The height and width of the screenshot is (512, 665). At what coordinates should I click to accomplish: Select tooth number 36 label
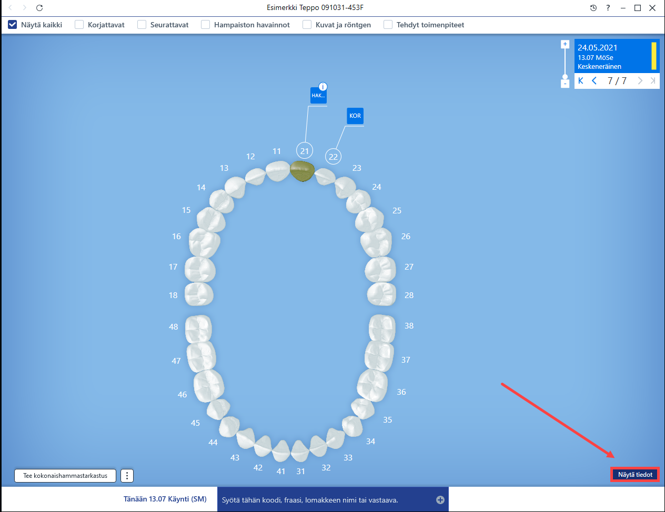pyautogui.click(x=401, y=392)
